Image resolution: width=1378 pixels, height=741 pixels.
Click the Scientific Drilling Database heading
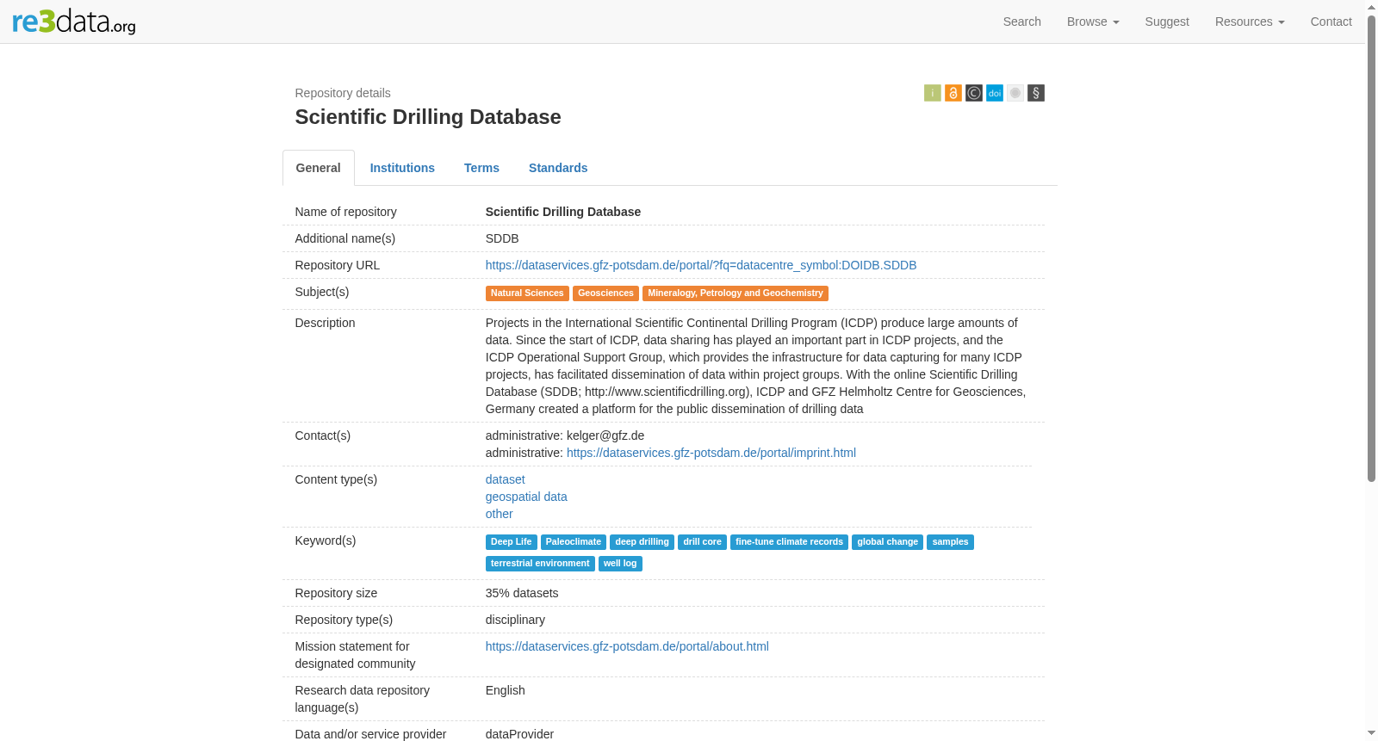coord(428,117)
